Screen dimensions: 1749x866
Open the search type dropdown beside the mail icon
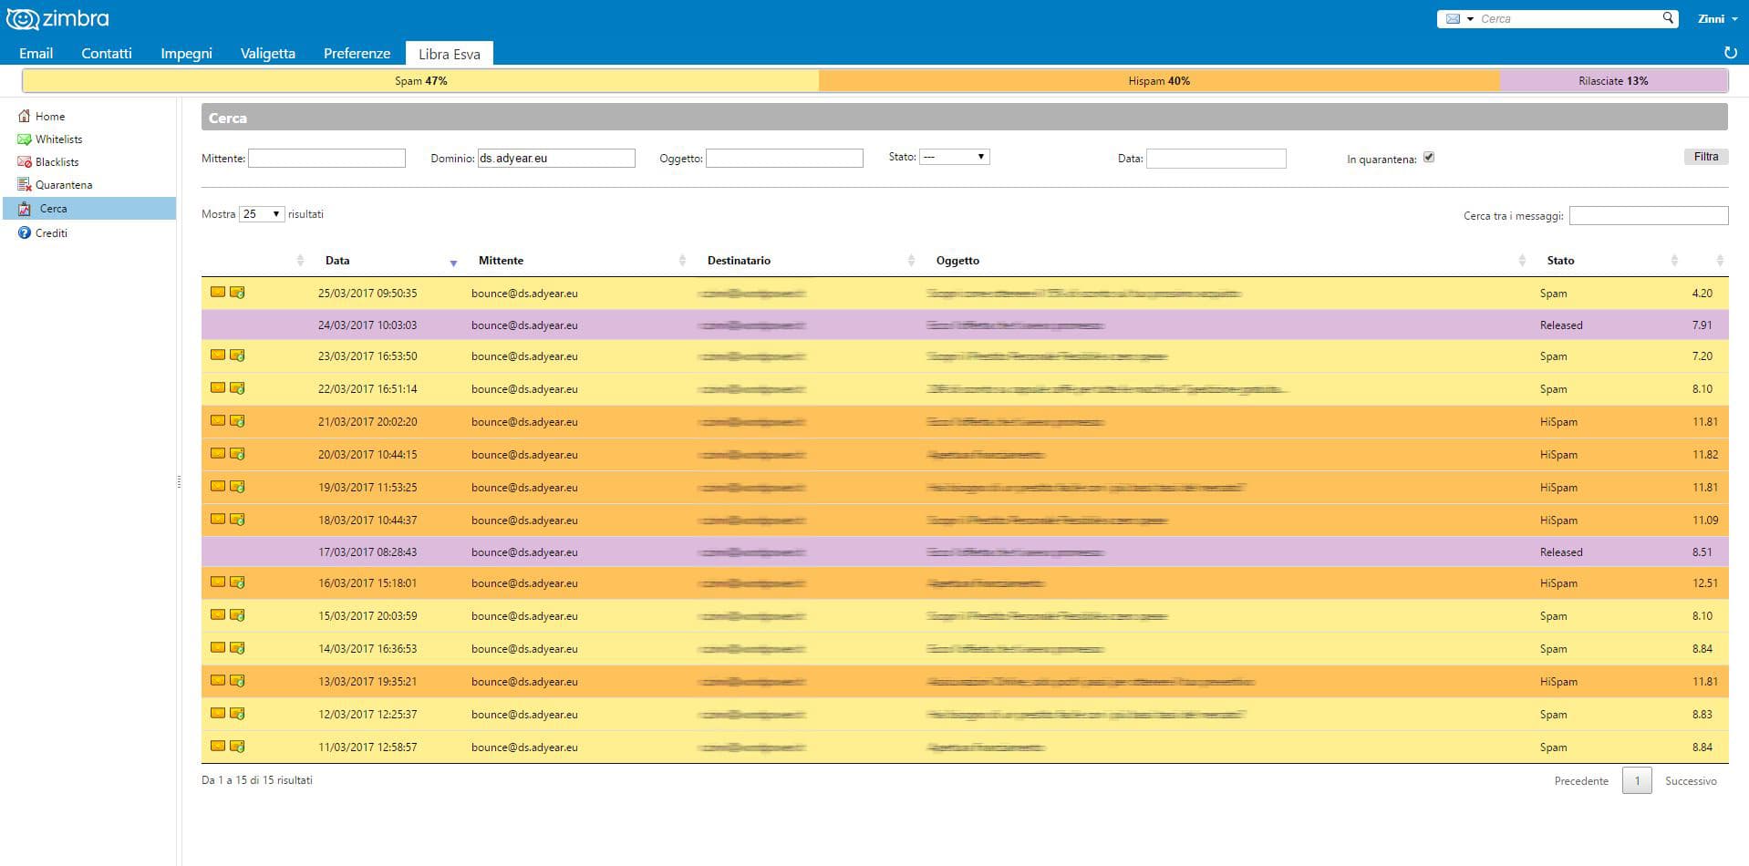pos(1470,18)
